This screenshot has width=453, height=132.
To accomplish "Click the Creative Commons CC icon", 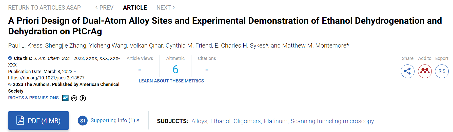I will [74, 98].
